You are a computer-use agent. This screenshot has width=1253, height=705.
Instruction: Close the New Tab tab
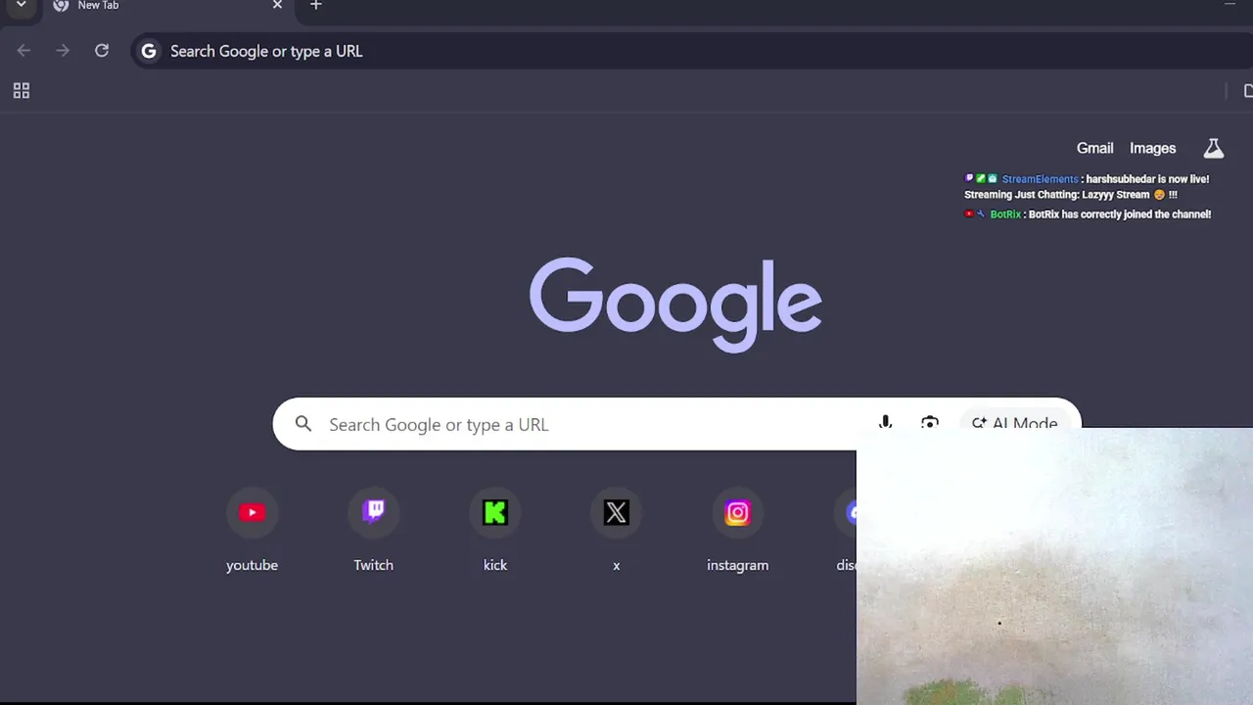[x=277, y=5]
